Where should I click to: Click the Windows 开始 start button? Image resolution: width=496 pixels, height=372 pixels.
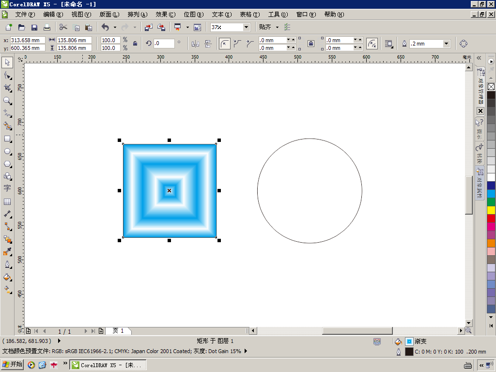pyautogui.click(x=13, y=364)
